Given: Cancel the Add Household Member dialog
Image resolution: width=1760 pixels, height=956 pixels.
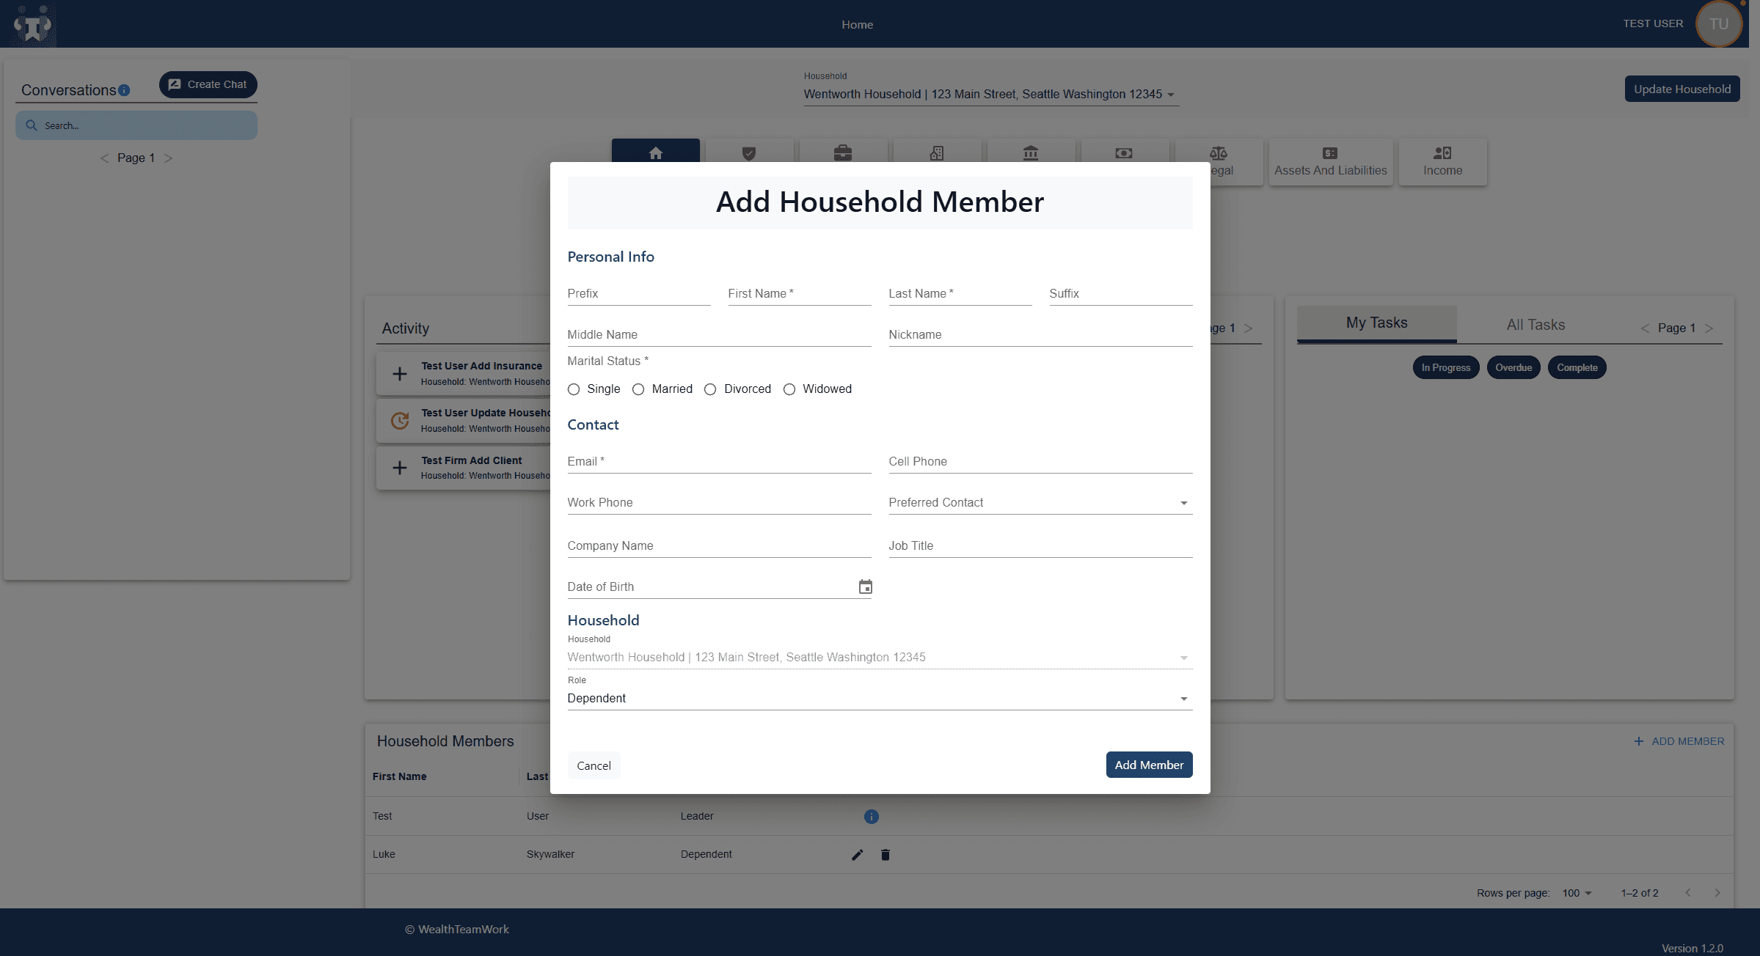Looking at the screenshot, I should pyautogui.click(x=594, y=766).
